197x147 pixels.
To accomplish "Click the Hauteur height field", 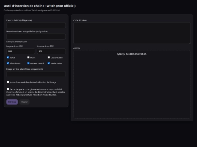I will click(x=51, y=51).
